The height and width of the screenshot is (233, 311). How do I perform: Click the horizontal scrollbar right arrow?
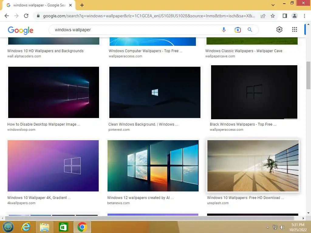(x=303, y=218)
